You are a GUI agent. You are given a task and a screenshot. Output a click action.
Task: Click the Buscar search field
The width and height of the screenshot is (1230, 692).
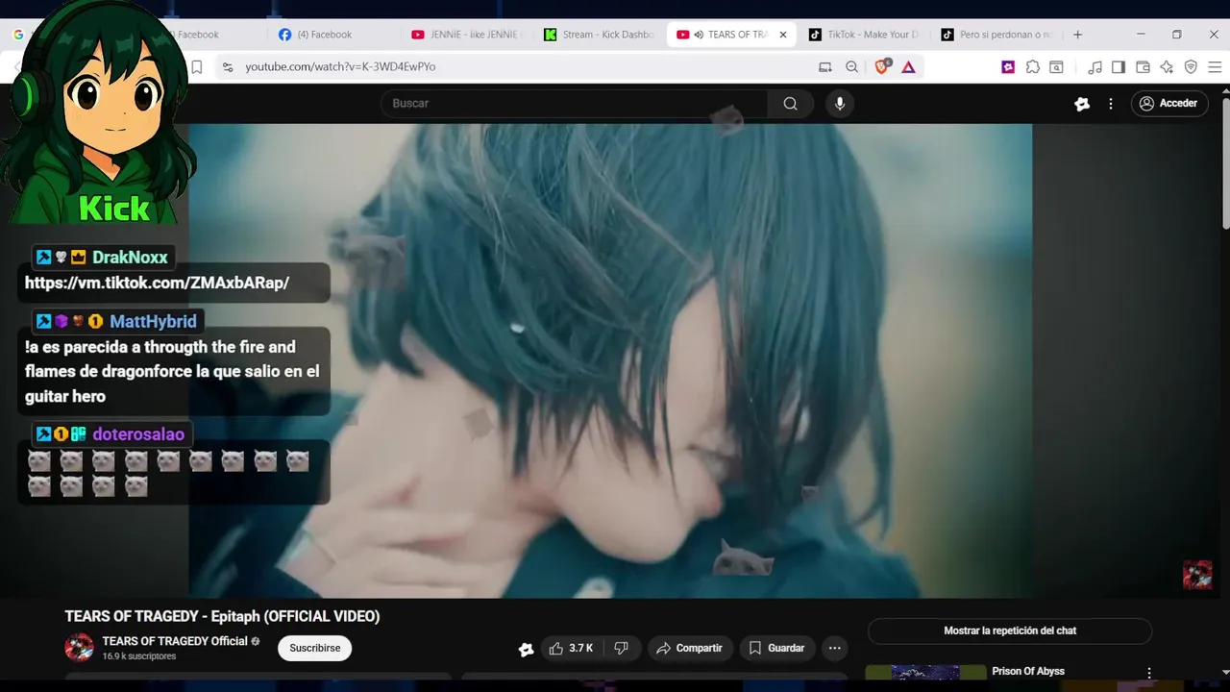coord(574,104)
